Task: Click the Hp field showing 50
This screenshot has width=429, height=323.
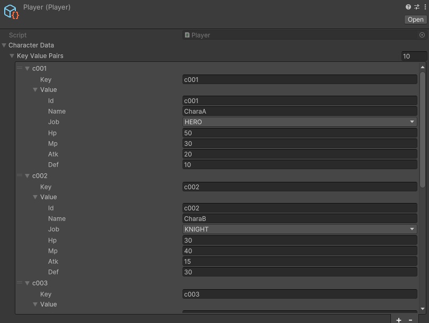Action: 299,133
